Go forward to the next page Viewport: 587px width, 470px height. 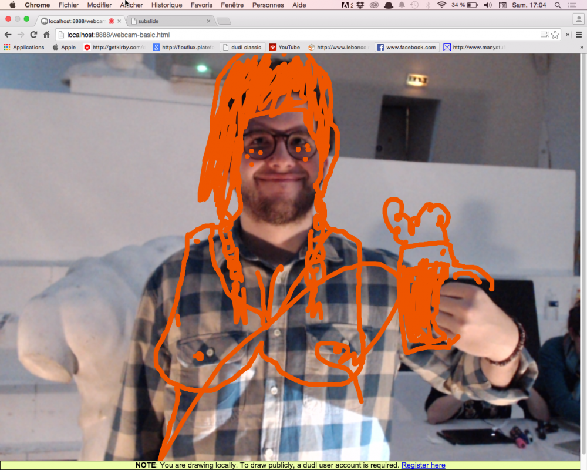(21, 35)
